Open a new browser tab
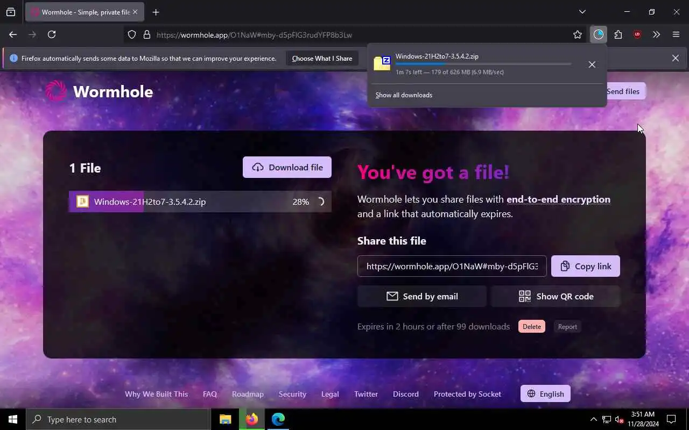This screenshot has height=430, width=689. pyautogui.click(x=156, y=12)
